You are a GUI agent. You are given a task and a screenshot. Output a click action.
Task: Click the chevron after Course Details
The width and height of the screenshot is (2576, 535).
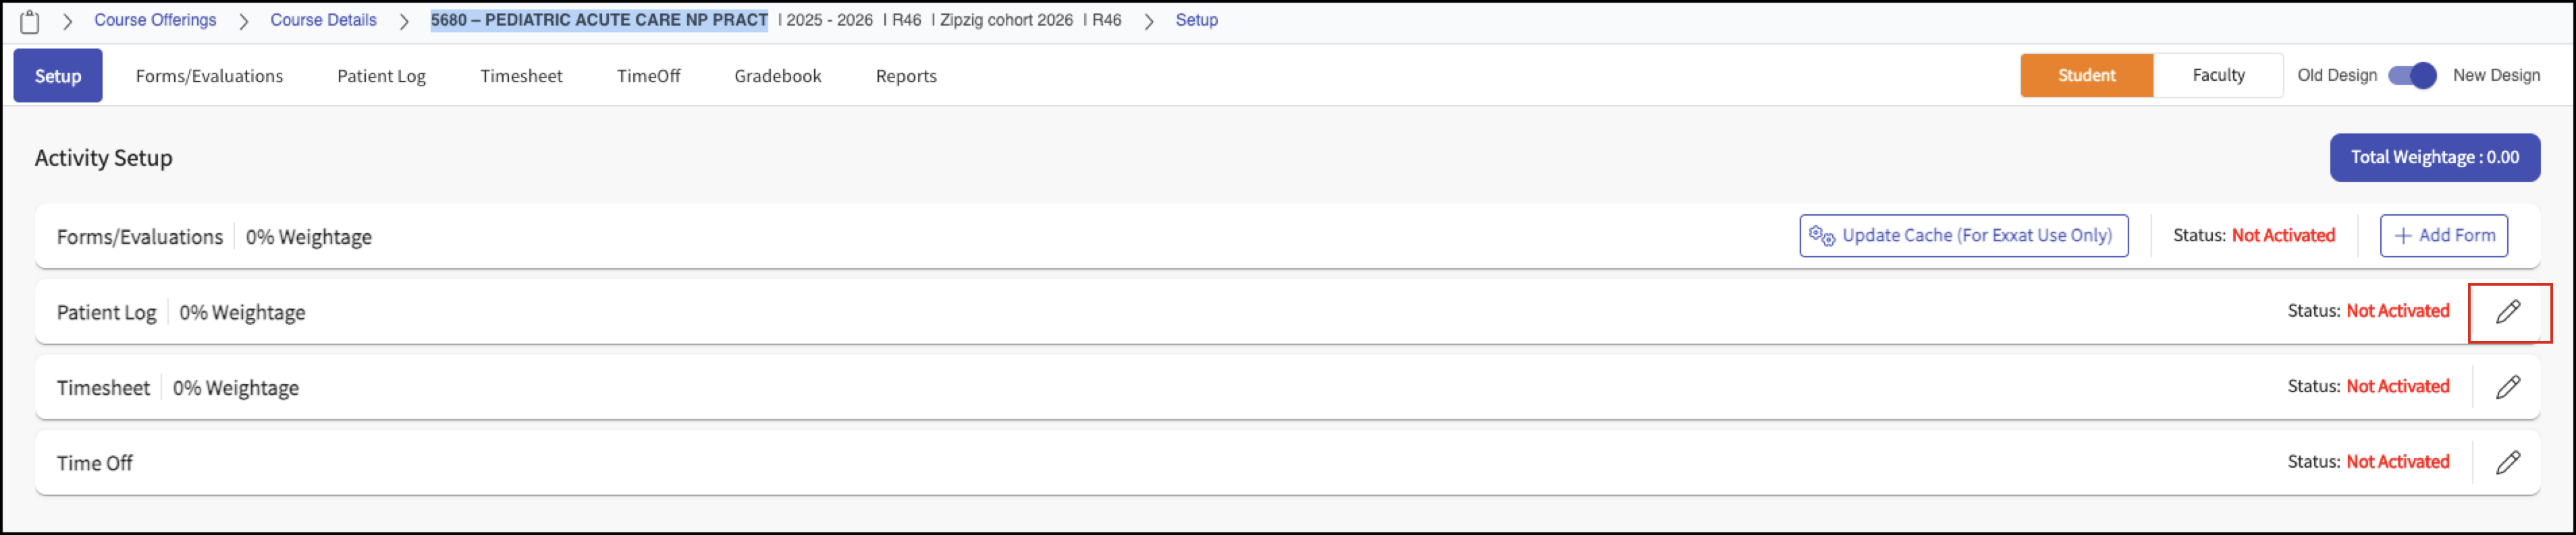pyautogui.click(x=403, y=21)
